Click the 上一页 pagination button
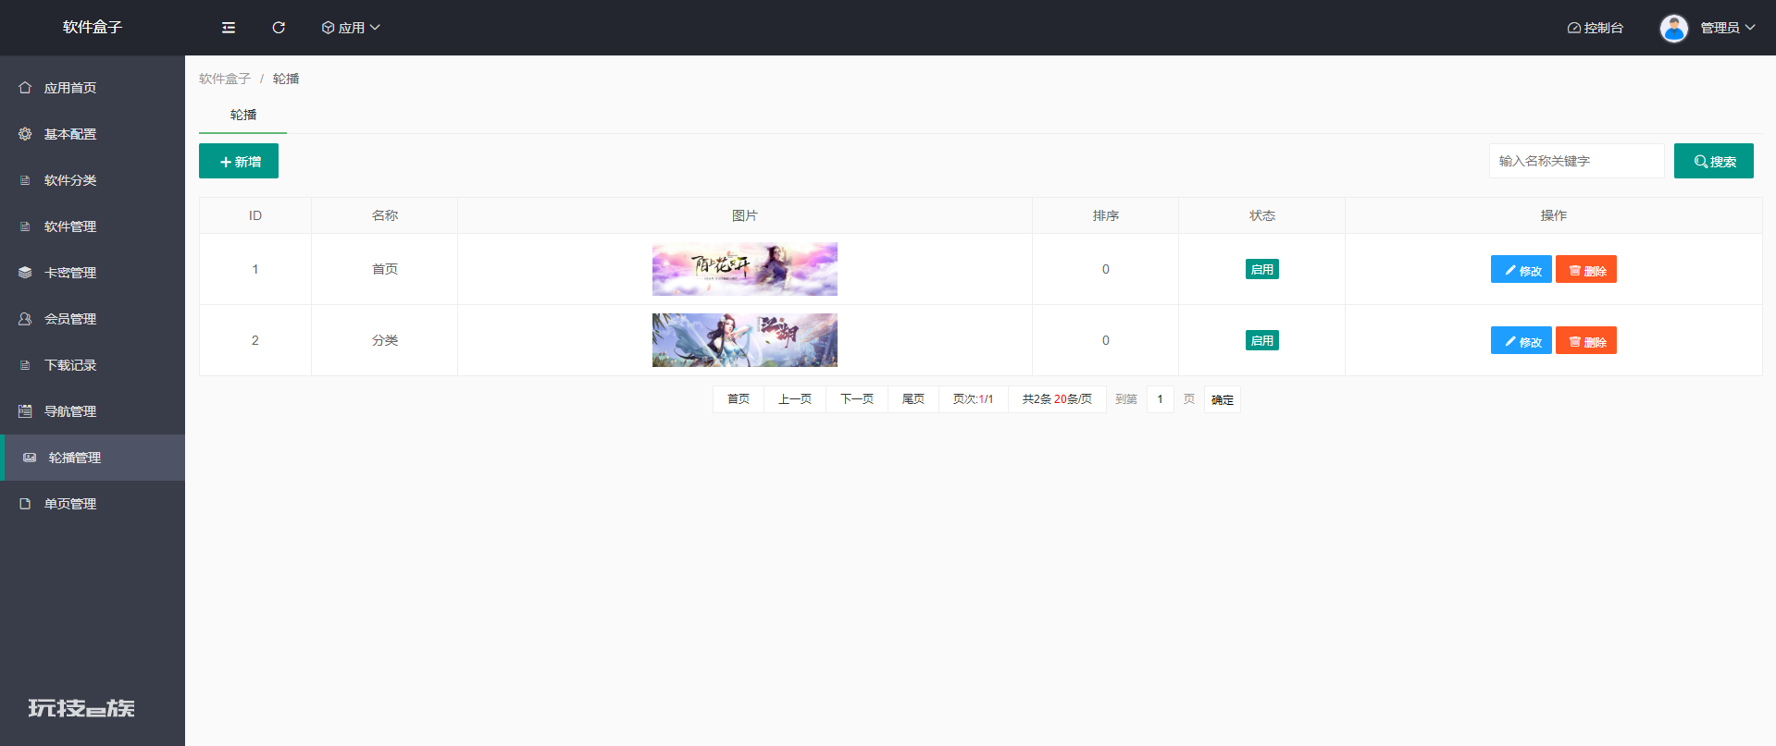The image size is (1776, 746). tap(795, 399)
